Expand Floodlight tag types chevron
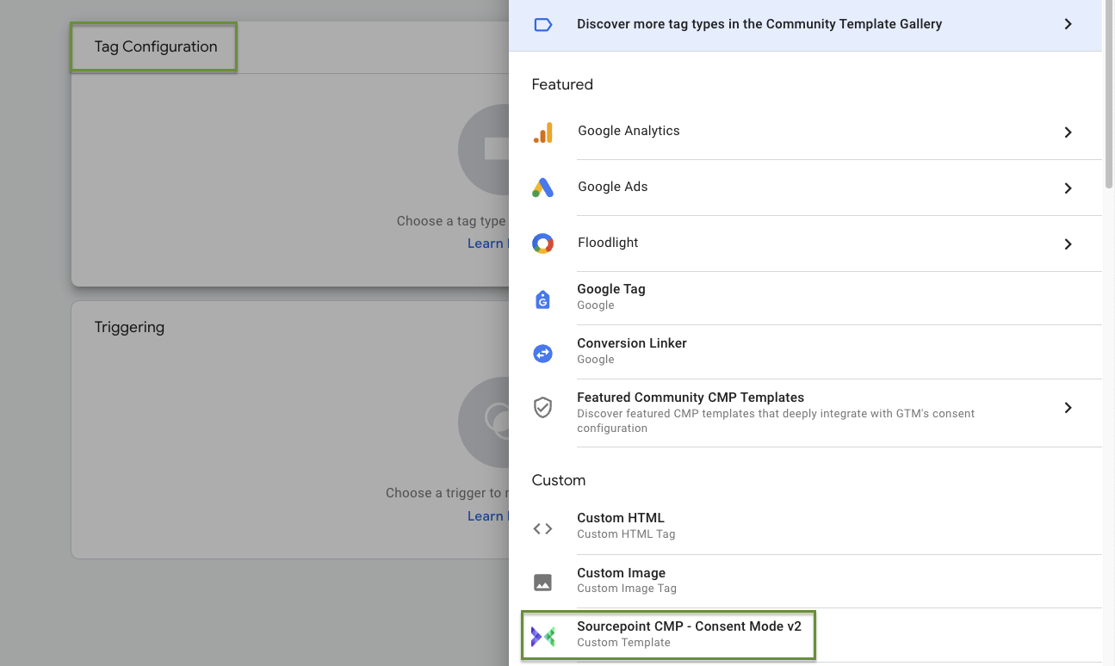1115x666 pixels. tap(1068, 244)
